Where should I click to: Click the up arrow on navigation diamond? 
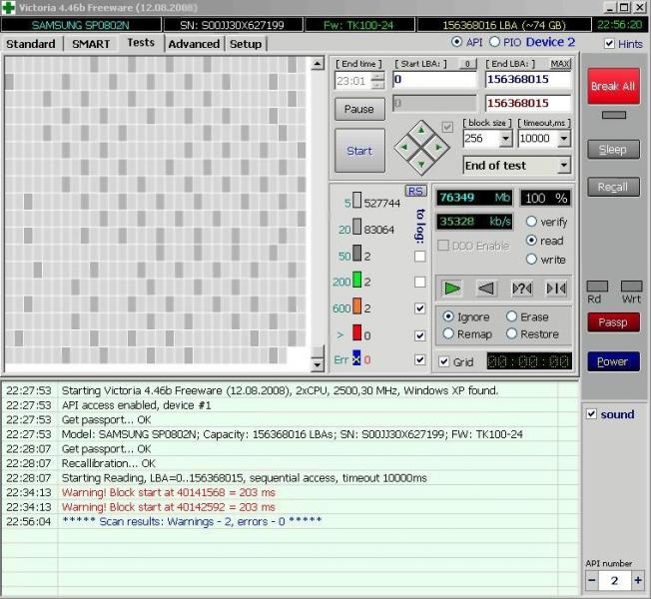[419, 130]
